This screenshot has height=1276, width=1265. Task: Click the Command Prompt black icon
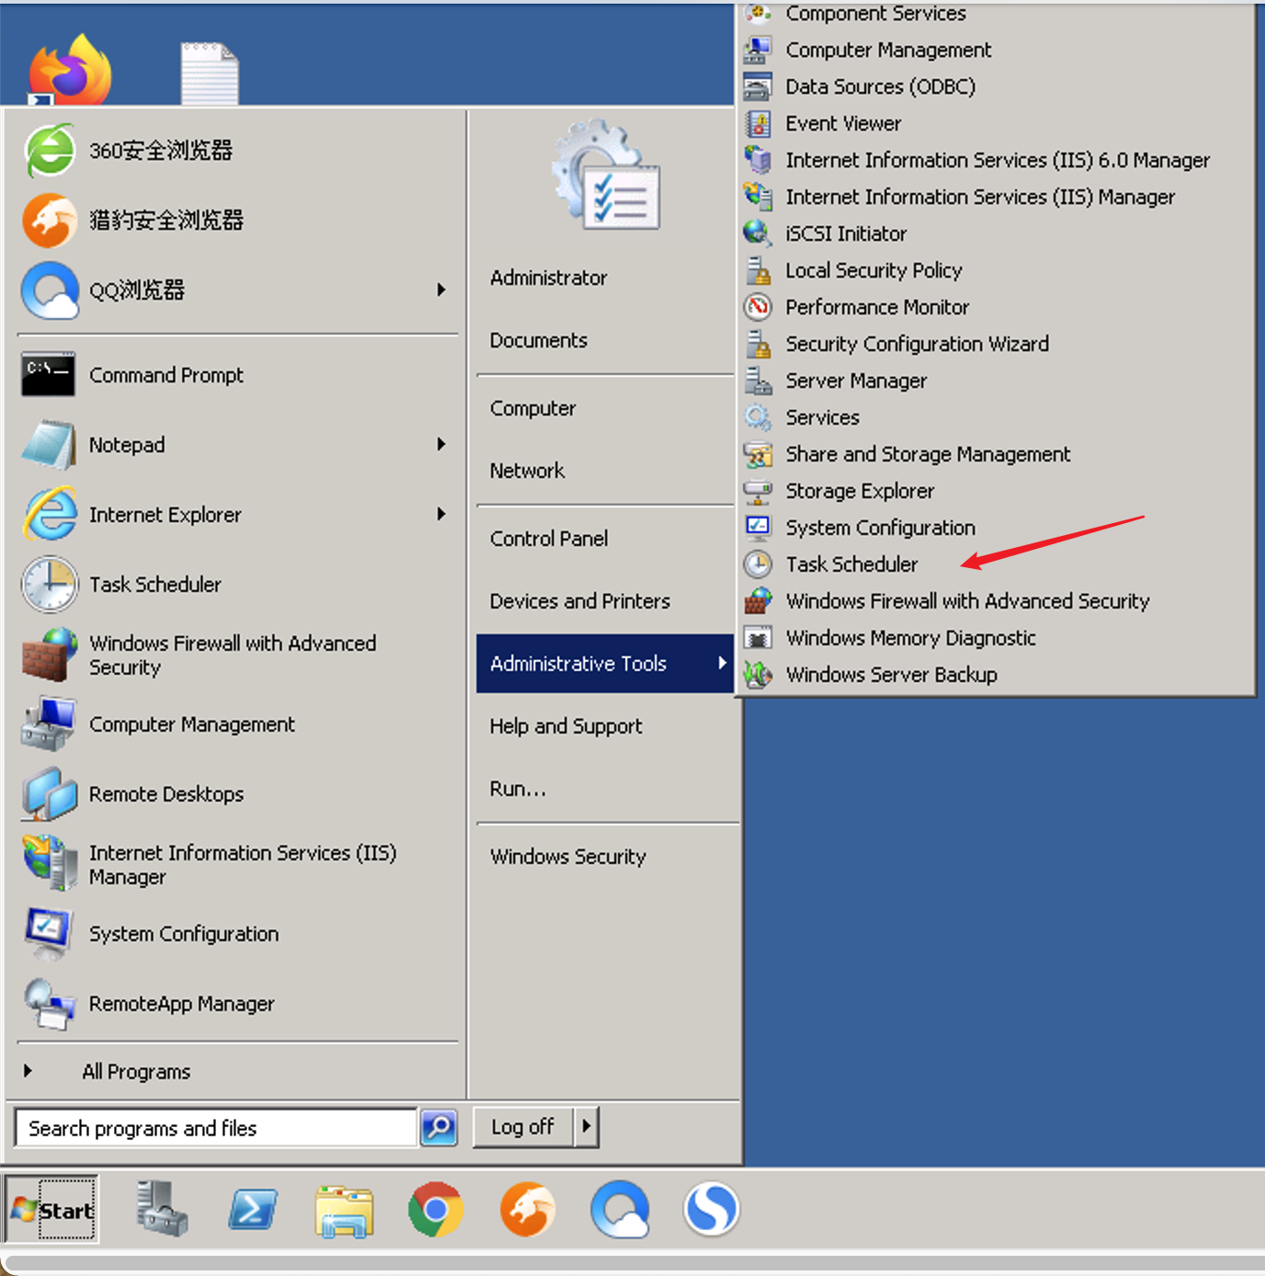(49, 374)
